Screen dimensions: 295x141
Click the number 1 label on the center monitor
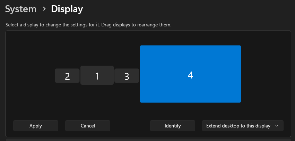pos(97,76)
